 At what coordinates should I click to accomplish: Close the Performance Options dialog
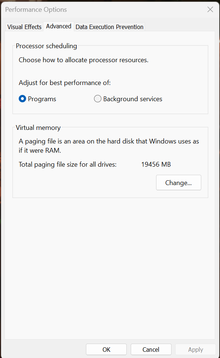click(210, 9)
